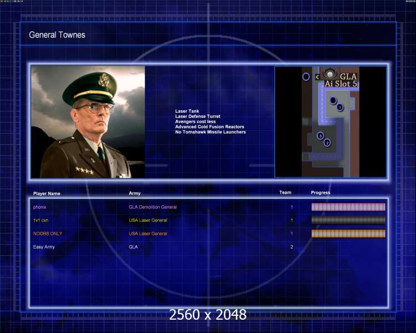The width and height of the screenshot is (416, 333).
Task: Click the left arrow beside GLA on map
Action: coord(317,77)
